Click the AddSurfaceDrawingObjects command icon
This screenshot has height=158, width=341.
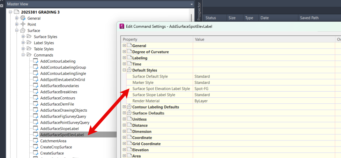pyautogui.click(x=36, y=110)
